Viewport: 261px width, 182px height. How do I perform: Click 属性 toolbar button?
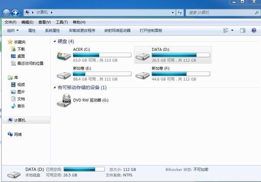(x=32, y=30)
